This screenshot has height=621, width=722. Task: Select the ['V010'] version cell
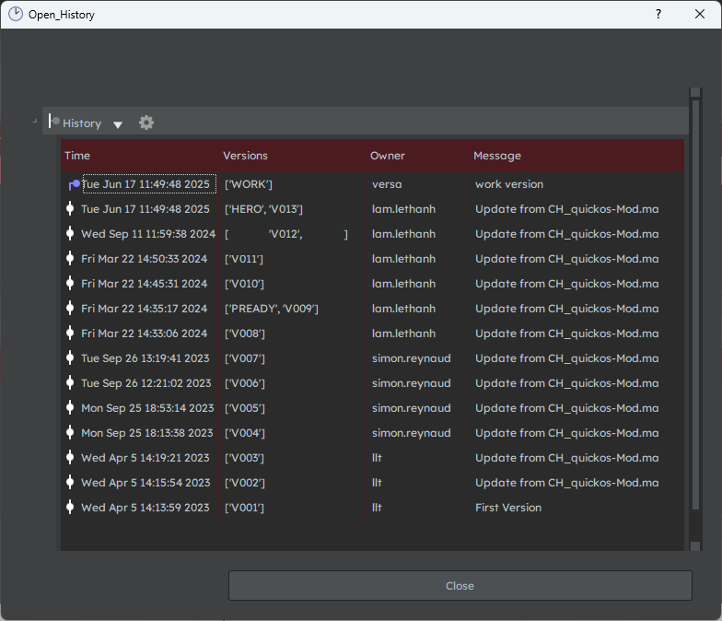pos(245,284)
